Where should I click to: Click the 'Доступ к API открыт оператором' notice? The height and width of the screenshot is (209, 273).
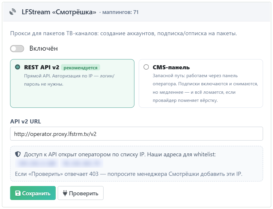coord(120,154)
